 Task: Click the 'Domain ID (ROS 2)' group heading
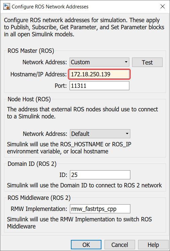tap(32, 164)
